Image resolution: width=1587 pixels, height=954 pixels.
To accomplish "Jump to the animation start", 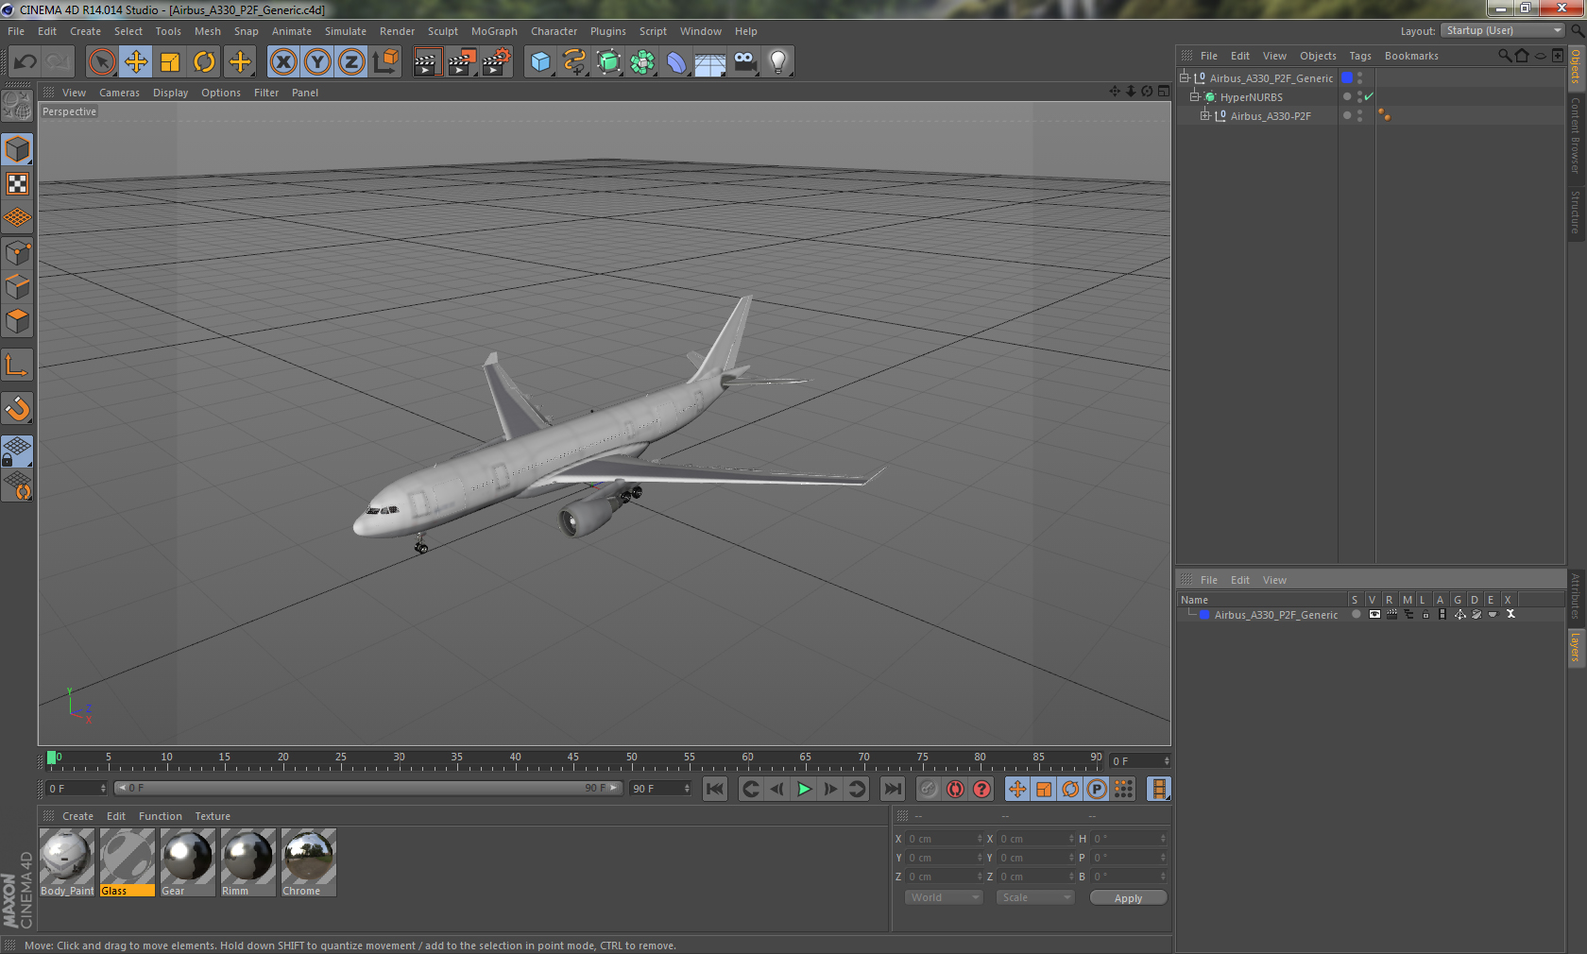I will 715,789.
